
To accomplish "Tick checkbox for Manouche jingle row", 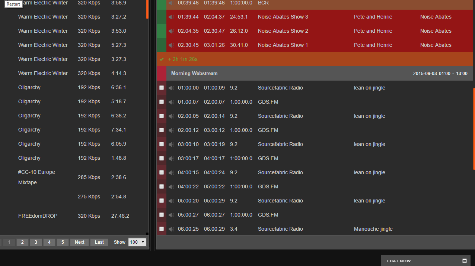I will point(162,229).
